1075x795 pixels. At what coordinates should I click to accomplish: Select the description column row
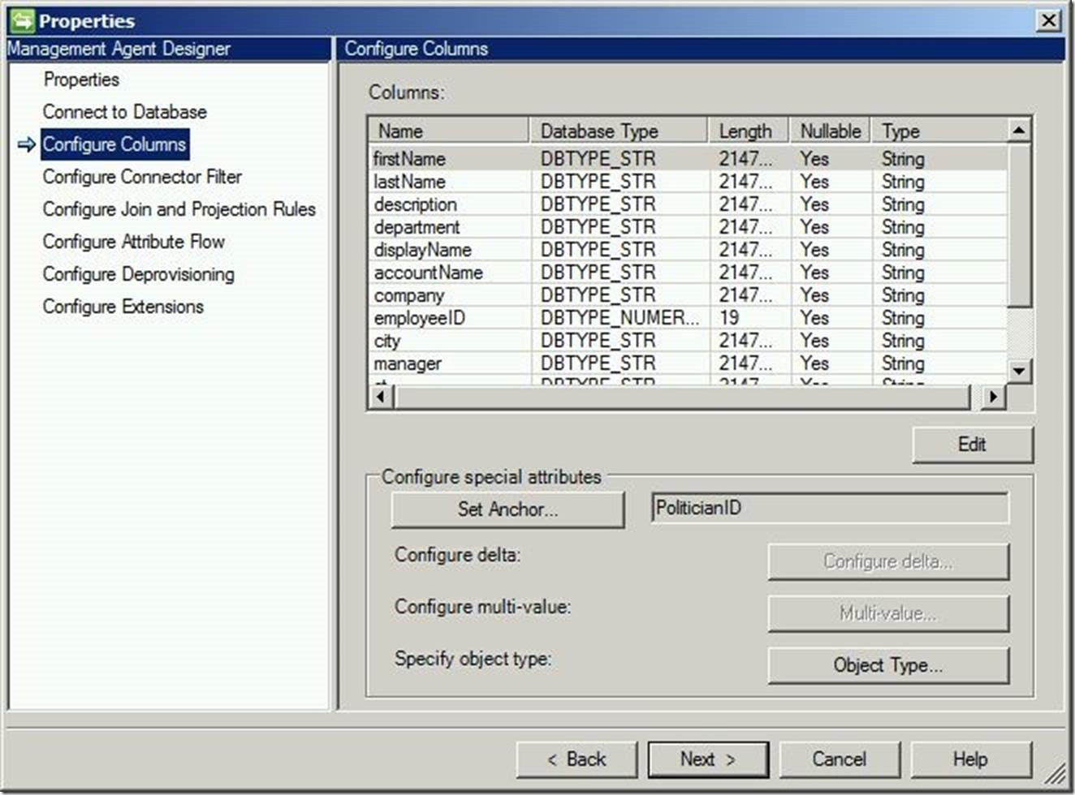point(689,204)
